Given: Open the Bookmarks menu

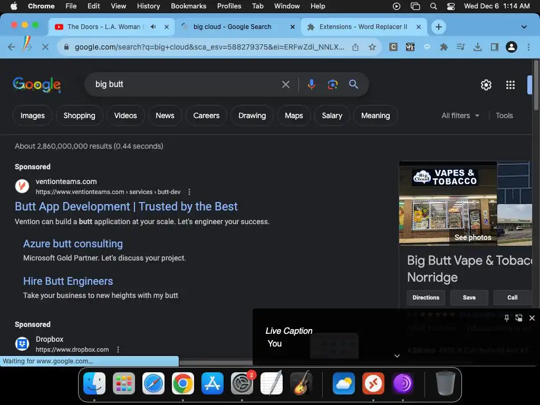Looking at the screenshot, I should coord(188,6).
